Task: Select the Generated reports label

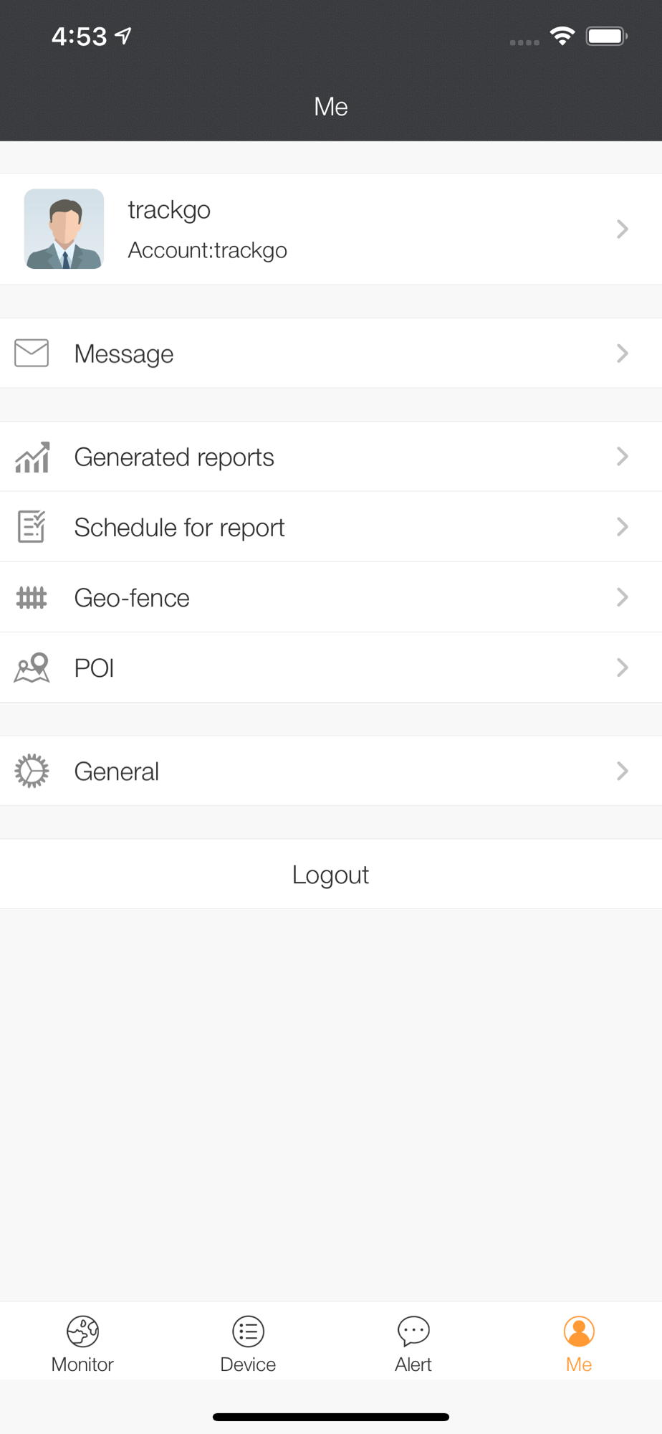Action: click(174, 457)
